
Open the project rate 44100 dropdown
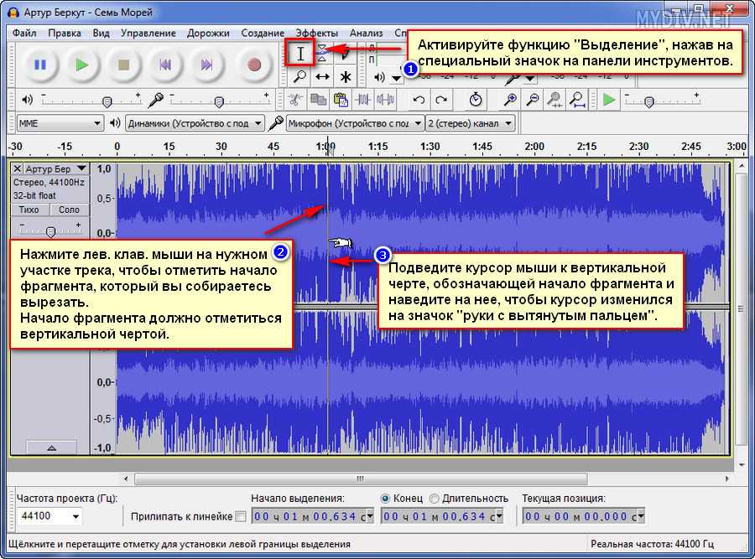pyautogui.click(x=50, y=516)
